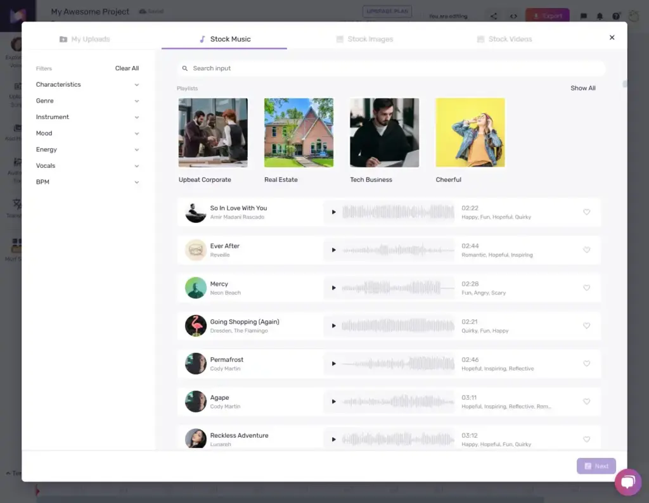Close the stock media dialog
649x503 pixels.
(612, 37)
